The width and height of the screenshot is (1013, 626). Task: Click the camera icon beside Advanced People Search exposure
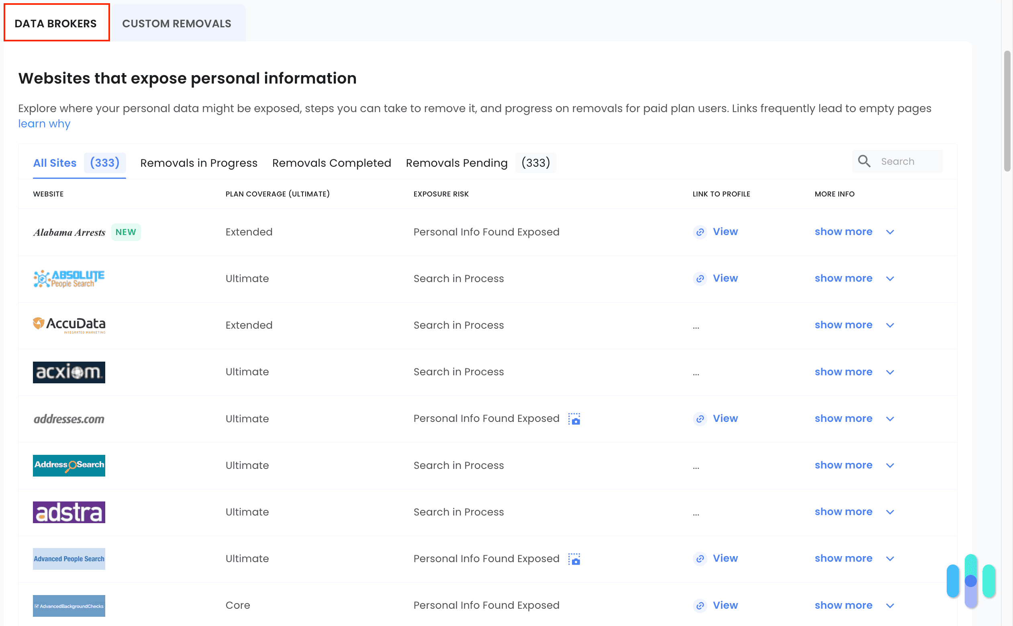(x=574, y=558)
